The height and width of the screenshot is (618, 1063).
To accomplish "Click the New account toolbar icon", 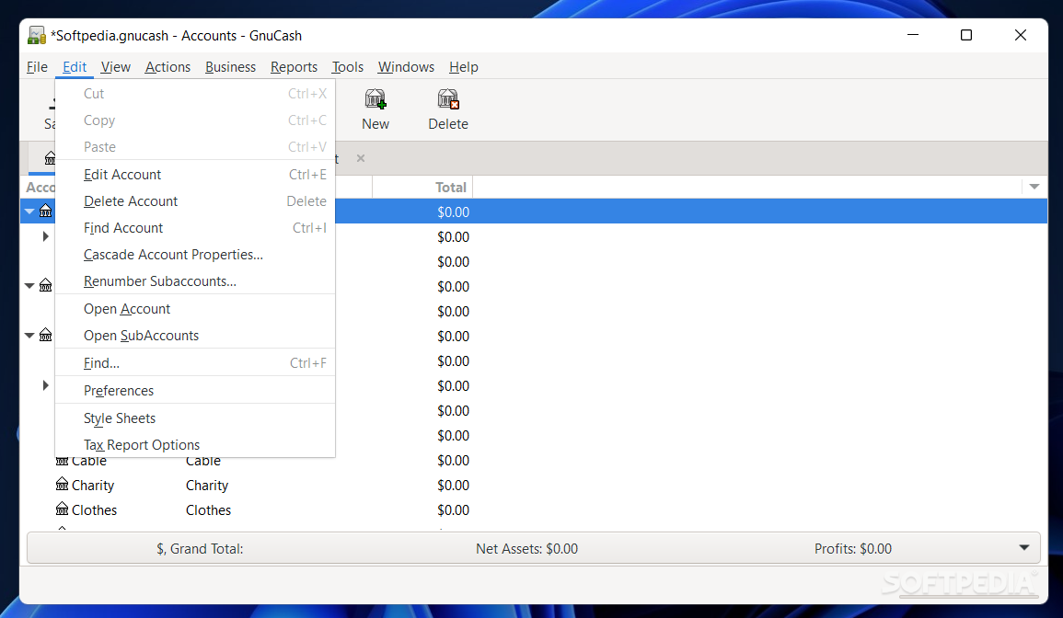I will pyautogui.click(x=375, y=99).
